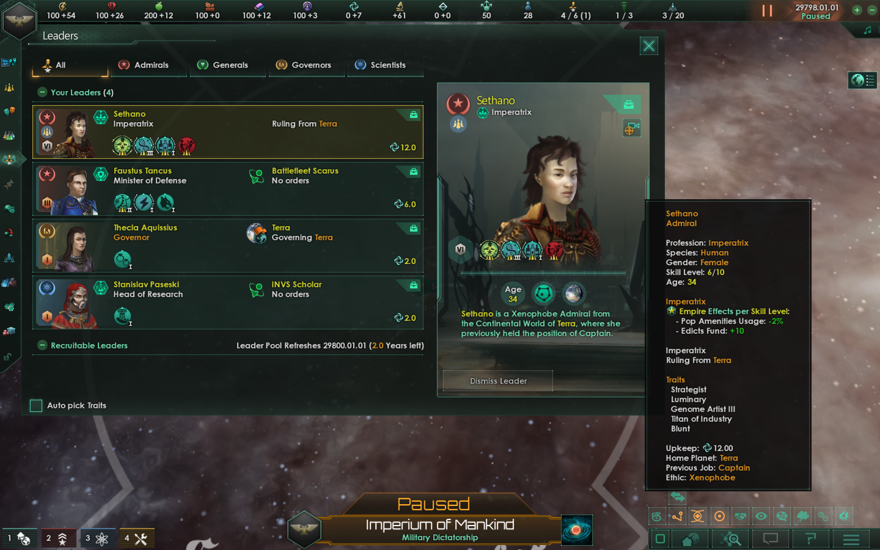Enable the Auto pick Traits checkbox
This screenshot has width=880, height=550.
(x=36, y=405)
